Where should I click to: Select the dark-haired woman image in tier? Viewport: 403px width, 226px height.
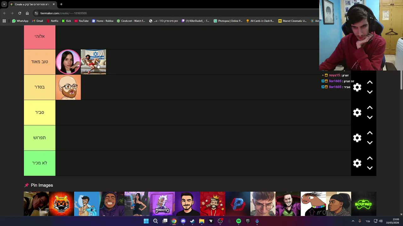click(68, 62)
